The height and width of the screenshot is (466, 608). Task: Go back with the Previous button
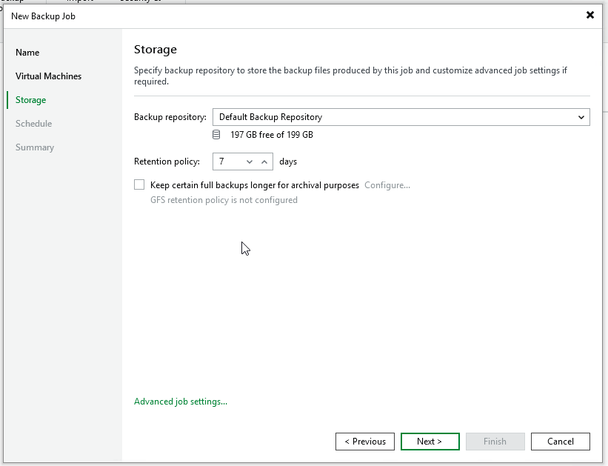[364, 442]
